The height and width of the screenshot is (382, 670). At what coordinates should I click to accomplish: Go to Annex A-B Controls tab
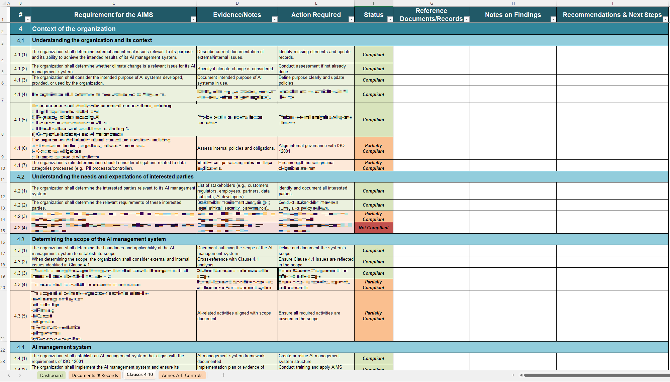(182, 375)
